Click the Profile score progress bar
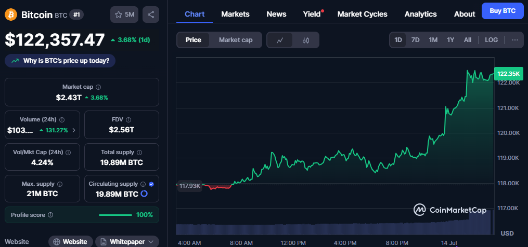Screen dimensions: 528x247 tap(115, 215)
